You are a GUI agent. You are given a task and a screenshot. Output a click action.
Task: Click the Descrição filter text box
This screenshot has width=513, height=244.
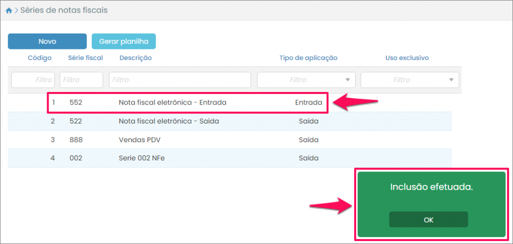coord(180,80)
